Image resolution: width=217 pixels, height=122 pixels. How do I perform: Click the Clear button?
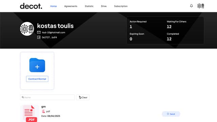click(83, 97)
